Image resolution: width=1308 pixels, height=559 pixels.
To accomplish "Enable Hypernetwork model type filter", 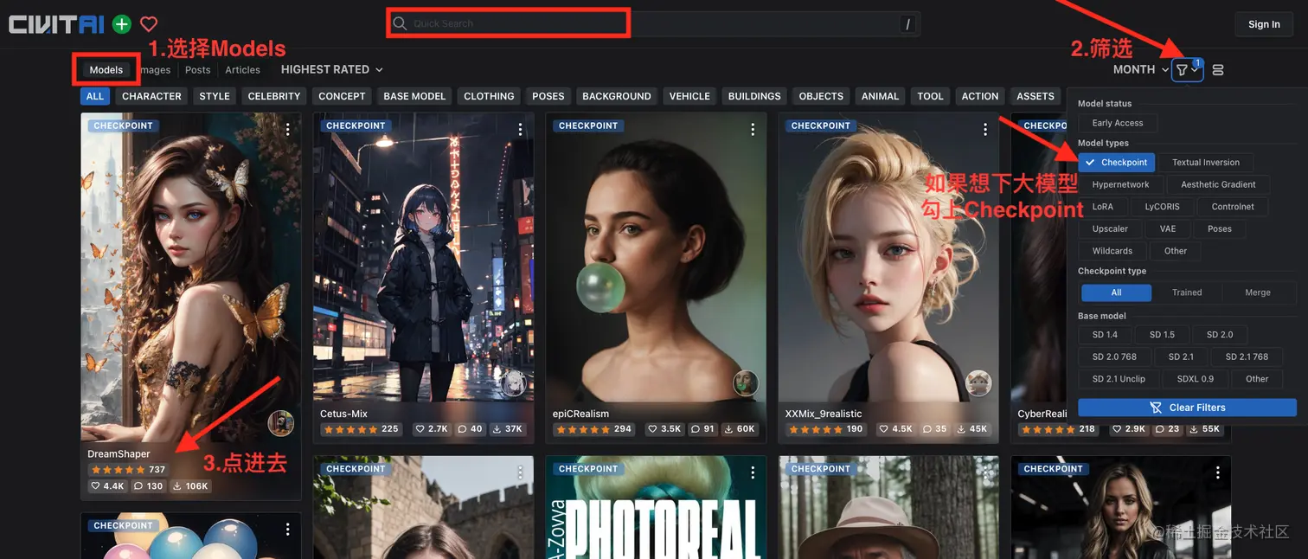I will [1120, 184].
